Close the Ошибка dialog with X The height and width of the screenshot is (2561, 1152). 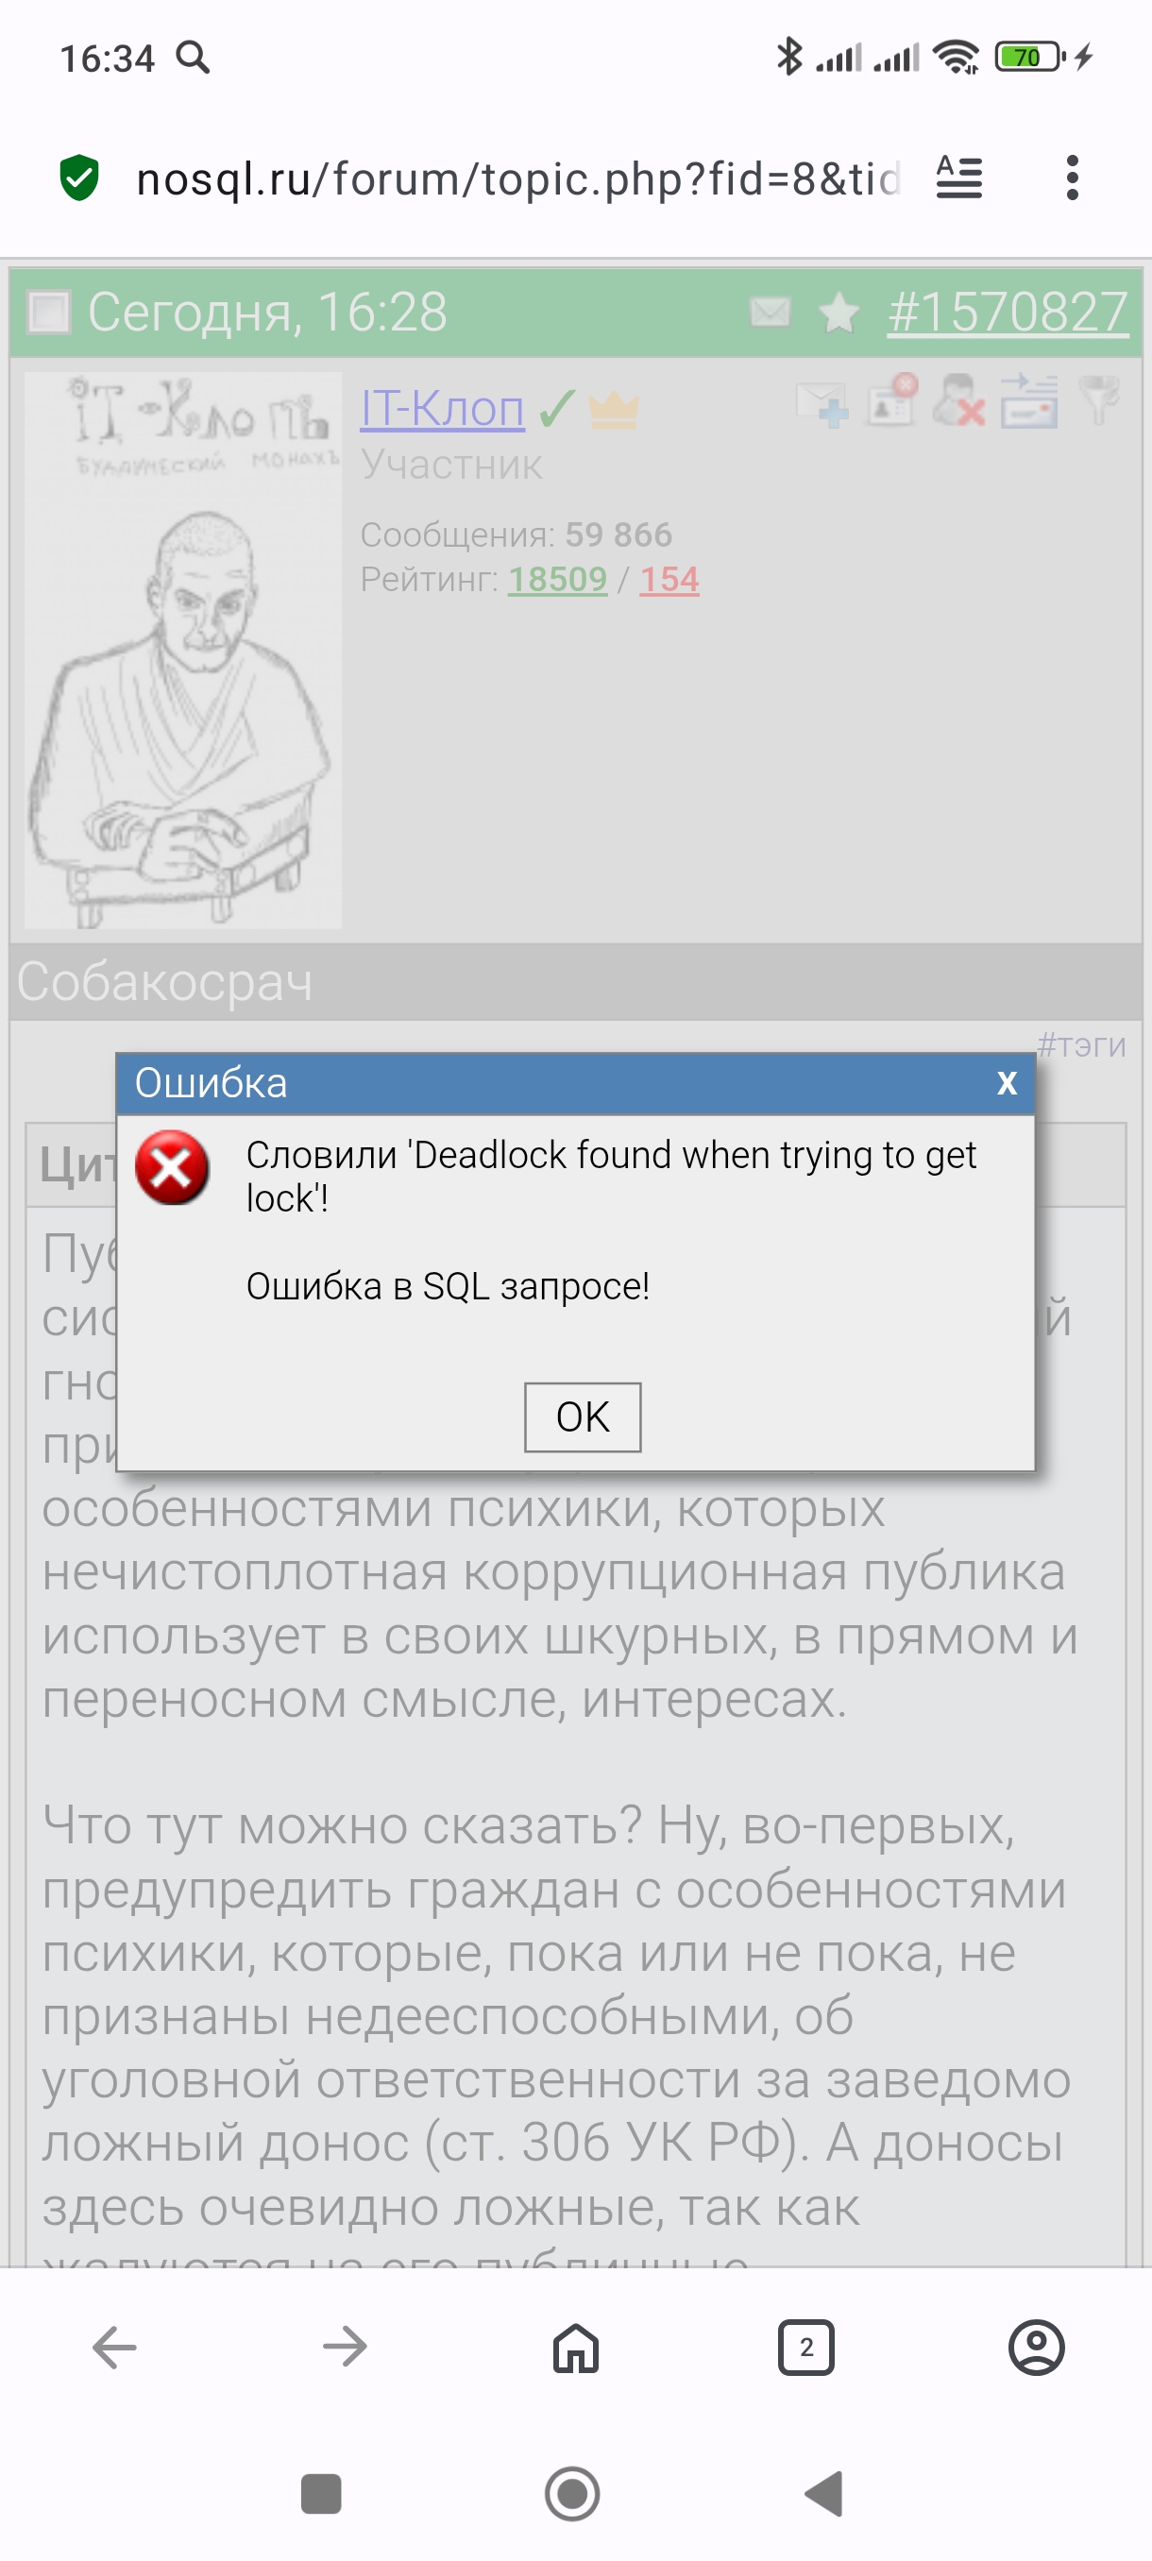tap(1007, 1082)
